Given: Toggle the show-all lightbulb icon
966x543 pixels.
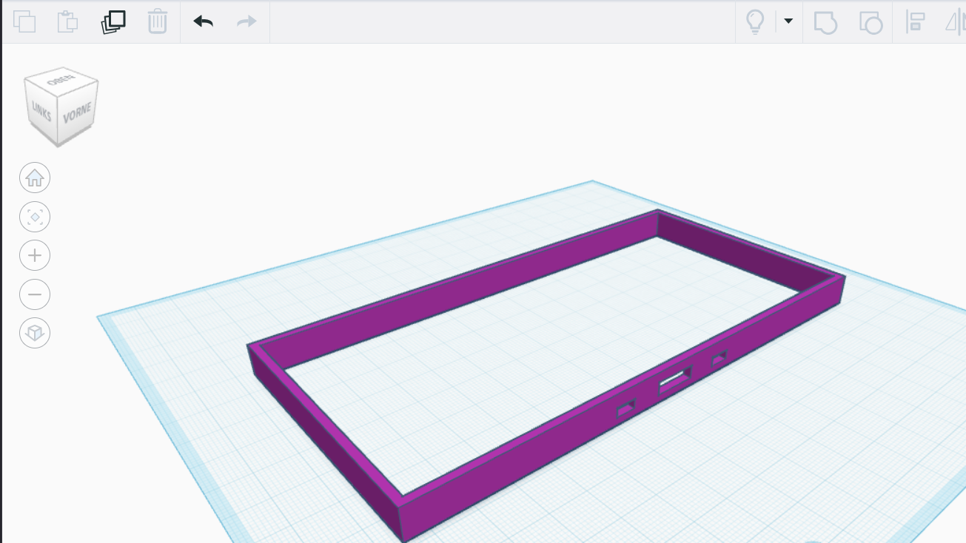Looking at the screenshot, I should click(x=755, y=21).
